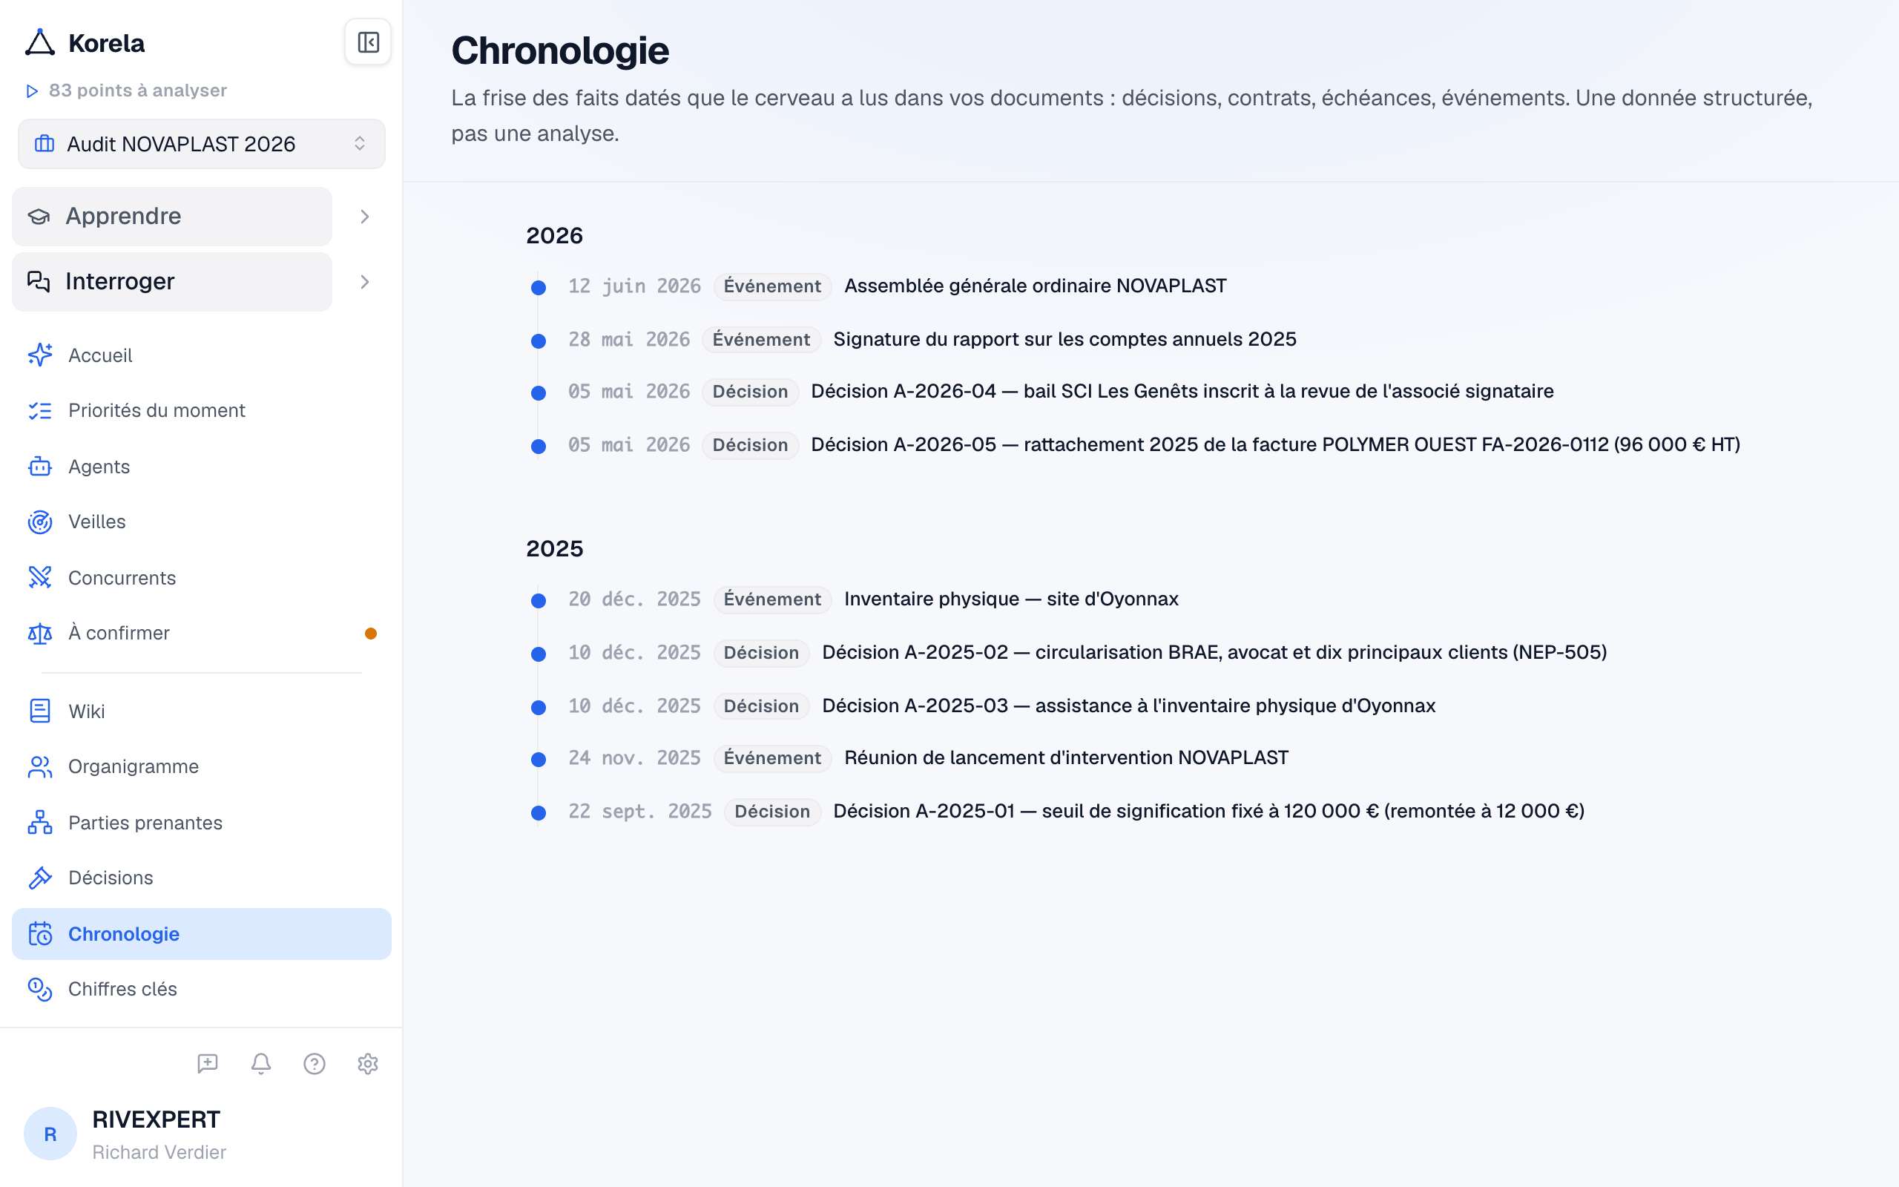Open the Décisions page
1899x1187 pixels.
tap(202, 878)
